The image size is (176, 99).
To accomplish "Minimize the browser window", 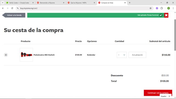I will (161, 3).
